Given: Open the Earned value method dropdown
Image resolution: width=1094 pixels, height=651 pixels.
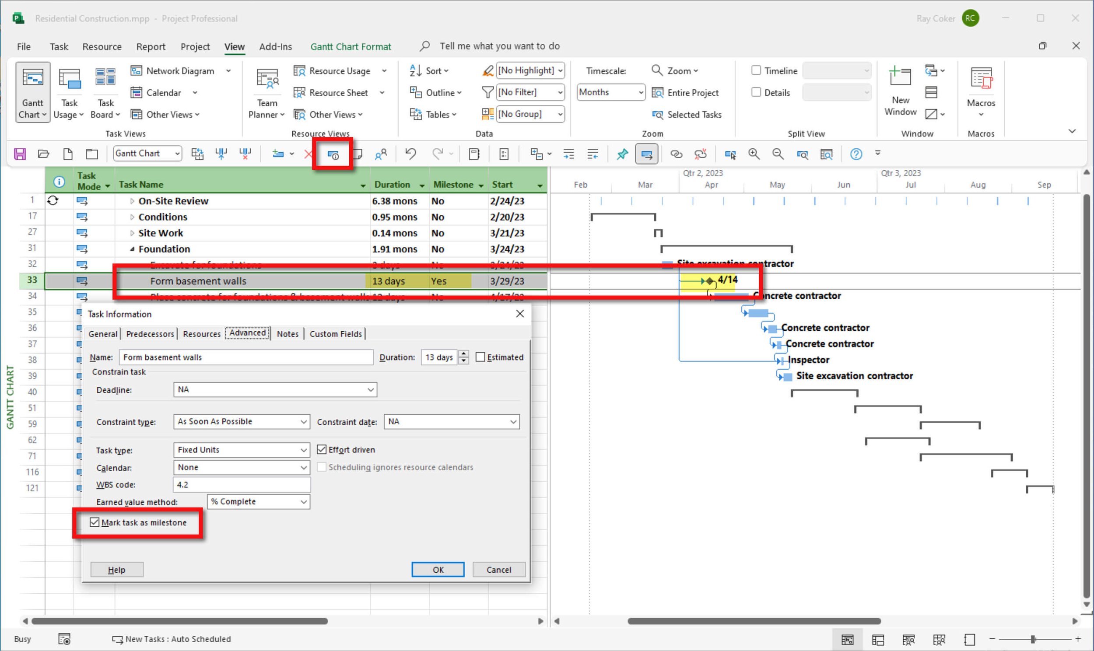Looking at the screenshot, I should click(304, 501).
